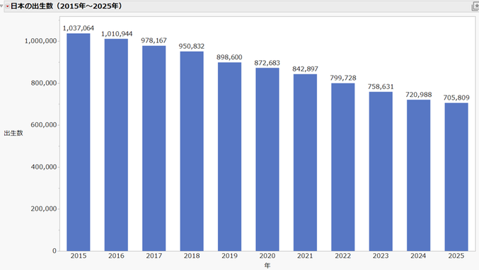Screen dimensions: 479x270
Task: Click the X axis label 2018
Action: point(192,256)
